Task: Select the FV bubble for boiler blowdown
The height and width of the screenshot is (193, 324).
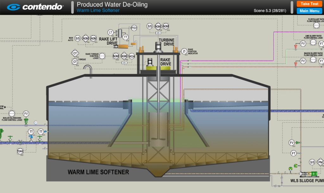Action: click(26, 114)
